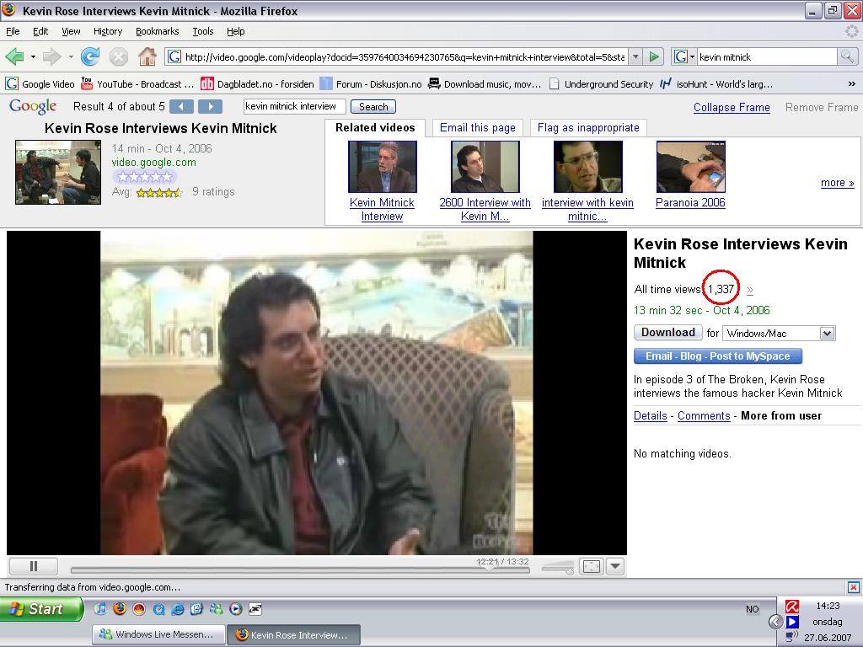Screen dimensions: 863x647
Task: Open the back button history dropdown
Action: tap(33, 56)
